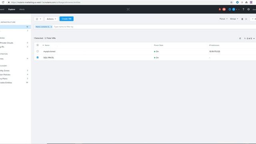This screenshot has height=144, width=256.
Task: Open the red alert count badge
Action: [x=224, y=9]
